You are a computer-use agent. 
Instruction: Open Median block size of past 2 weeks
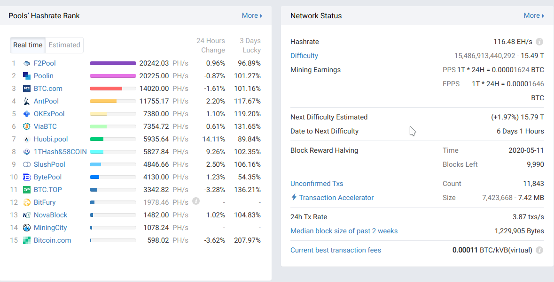click(344, 231)
